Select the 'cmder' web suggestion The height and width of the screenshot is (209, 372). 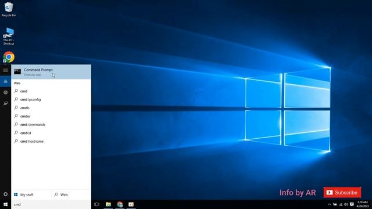(51, 116)
